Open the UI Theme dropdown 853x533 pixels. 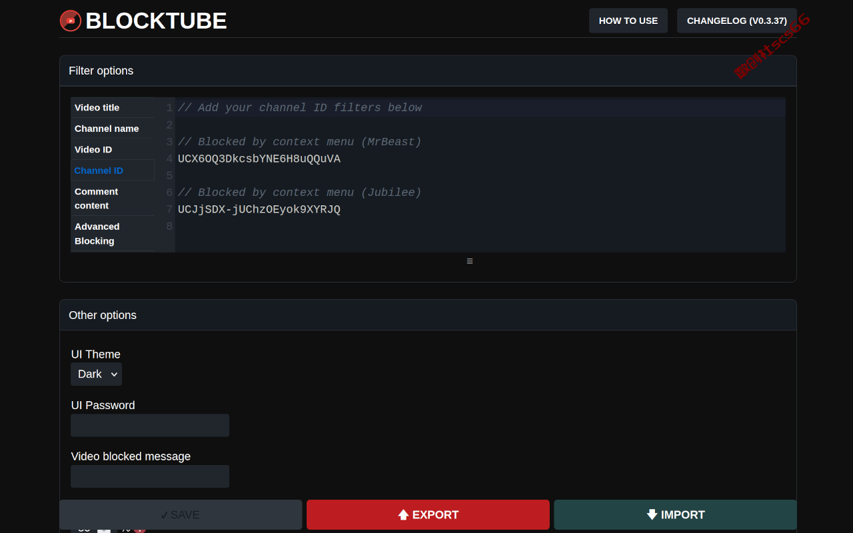coord(97,374)
